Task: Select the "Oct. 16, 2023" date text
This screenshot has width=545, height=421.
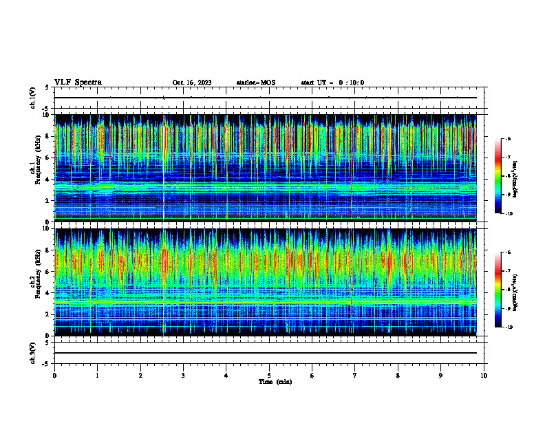Action: tap(192, 83)
